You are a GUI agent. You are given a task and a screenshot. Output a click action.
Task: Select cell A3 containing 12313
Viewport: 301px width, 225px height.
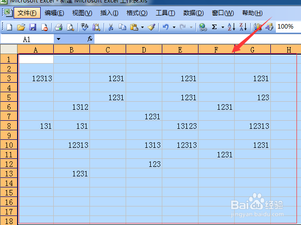point(36,78)
